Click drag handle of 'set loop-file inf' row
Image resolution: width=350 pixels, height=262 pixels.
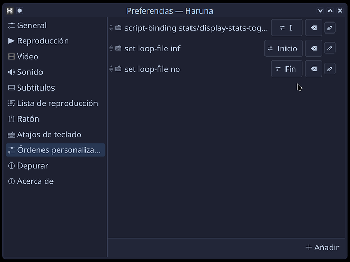pos(111,48)
